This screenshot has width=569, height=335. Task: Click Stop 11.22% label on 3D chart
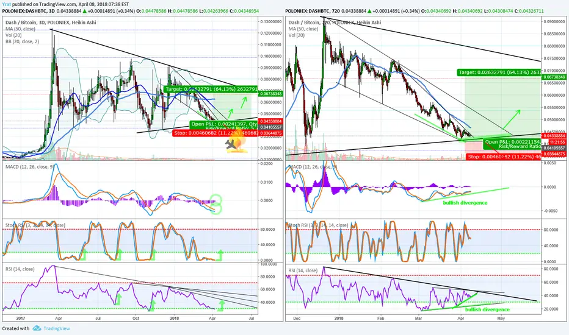[x=215, y=133]
